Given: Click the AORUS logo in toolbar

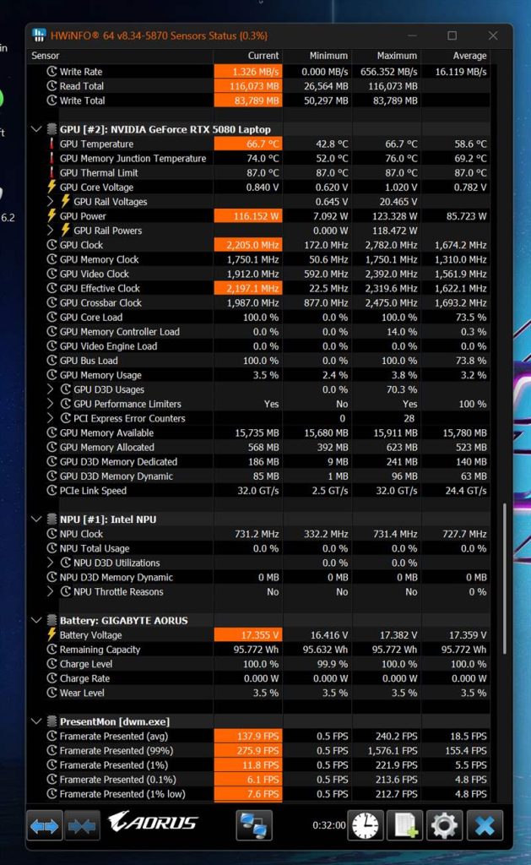Looking at the screenshot, I should [x=154, y=823].
